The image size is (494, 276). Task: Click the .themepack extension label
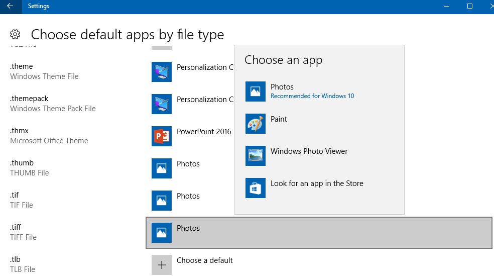pyautogui.click(x=29, y=99)
